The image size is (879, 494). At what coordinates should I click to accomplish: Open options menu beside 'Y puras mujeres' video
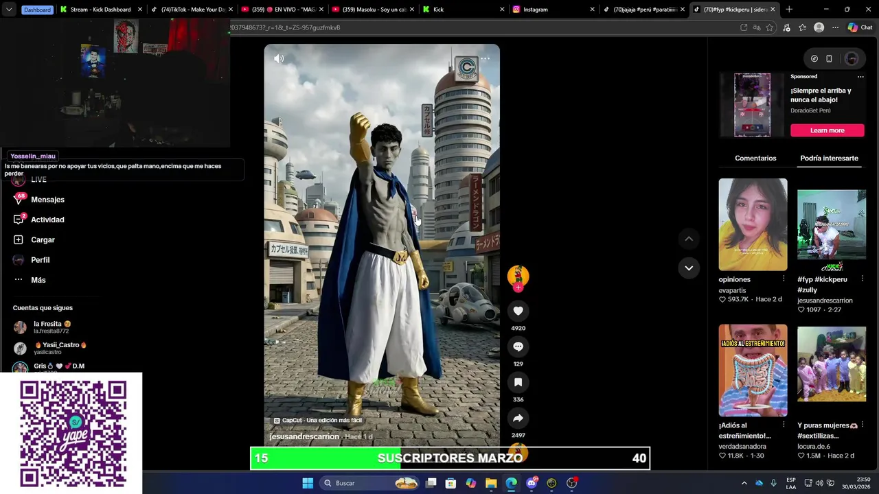click(x=863, y=425)
